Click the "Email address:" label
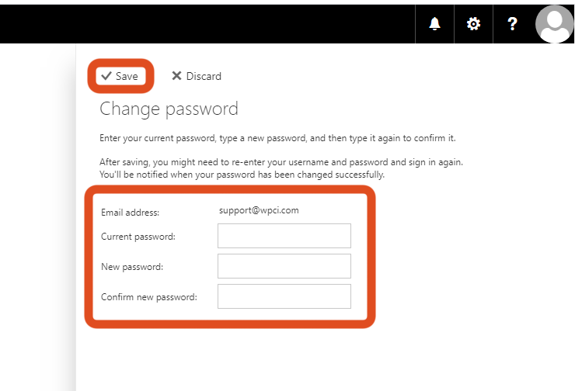This screenshot has height=391, width=575. (130, 212)
